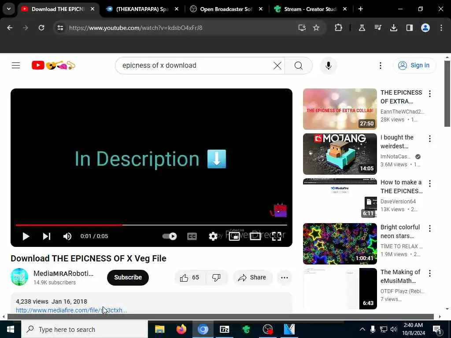This screenshot has width=451, height=338.
Task: Toggle the autoplay switch
Action: [170, 236]
